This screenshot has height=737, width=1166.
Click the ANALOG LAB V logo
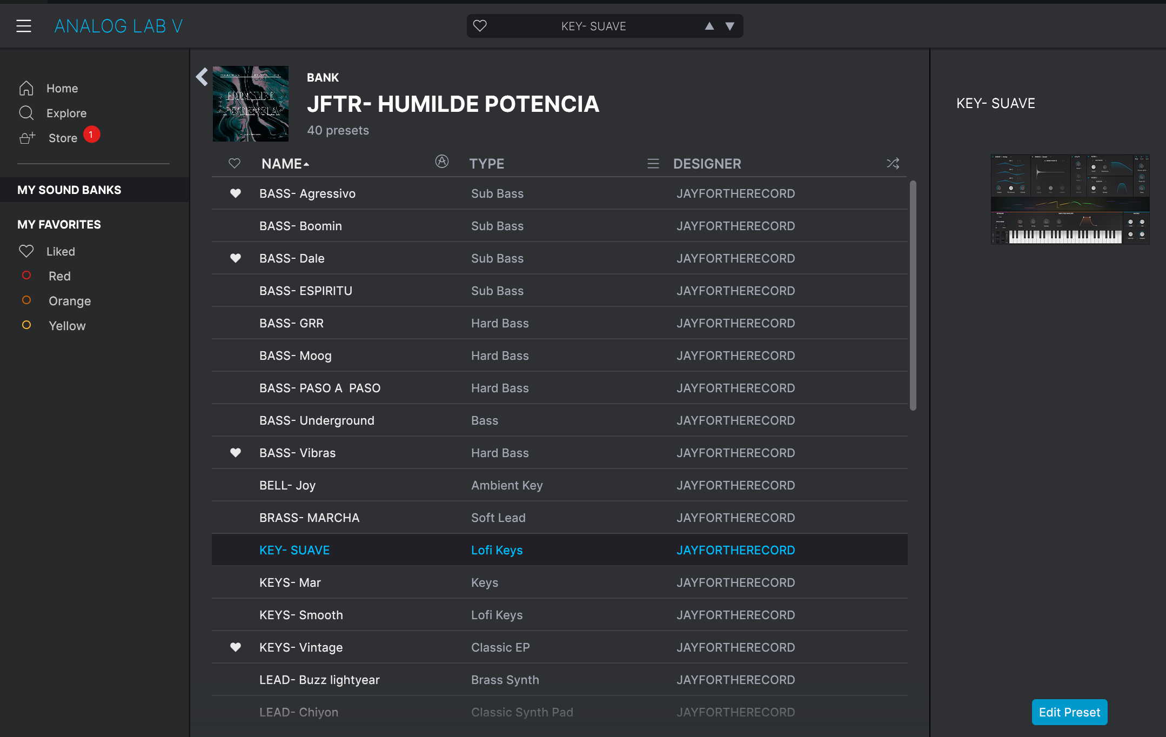click(x=118, y=26)
